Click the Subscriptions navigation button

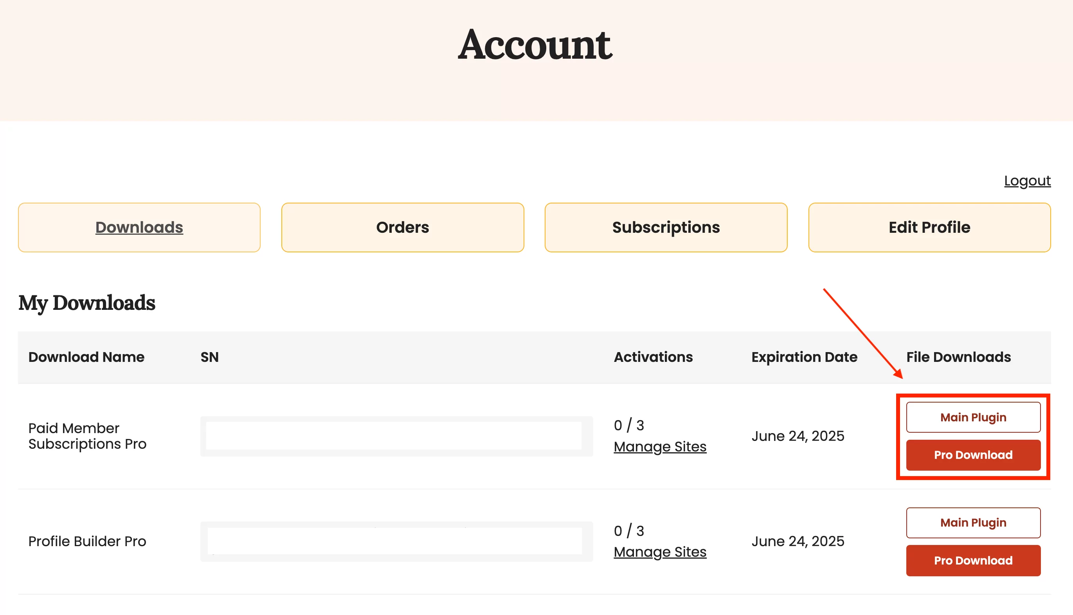666,227
